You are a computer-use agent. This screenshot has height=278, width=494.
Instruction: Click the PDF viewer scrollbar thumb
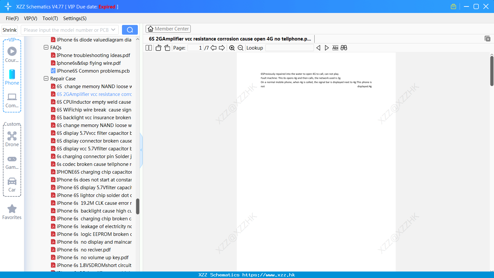(492, 71)
